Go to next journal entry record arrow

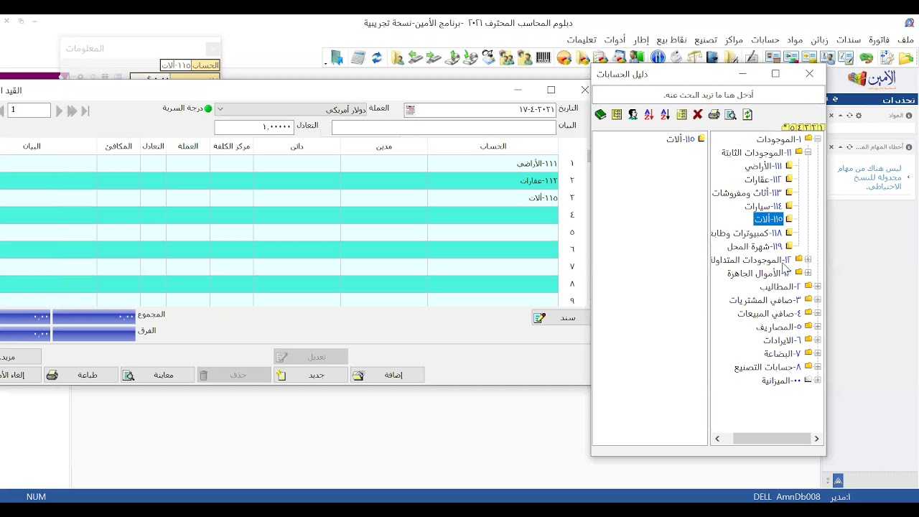coord(60,111)
